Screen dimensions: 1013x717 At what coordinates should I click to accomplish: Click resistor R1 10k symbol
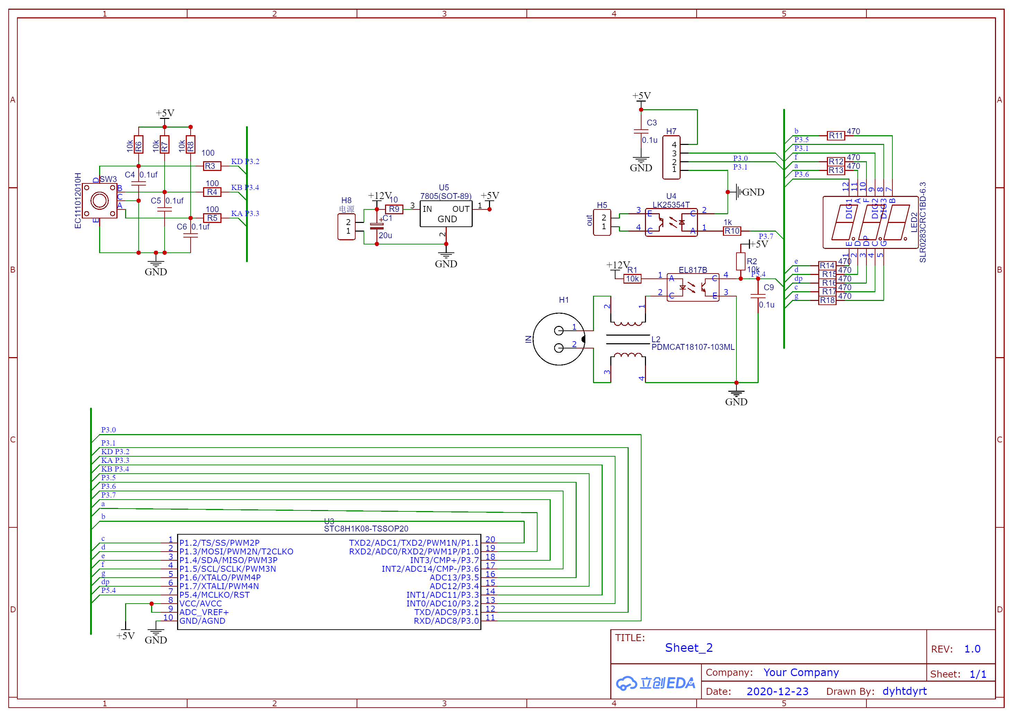(632, 279)
